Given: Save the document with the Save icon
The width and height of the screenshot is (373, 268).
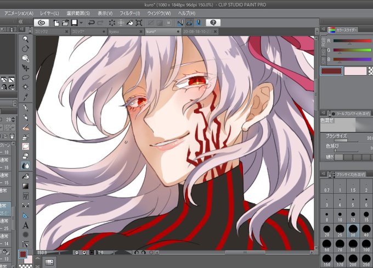Looking at the screenshot, I should click(x=75, y=23).
